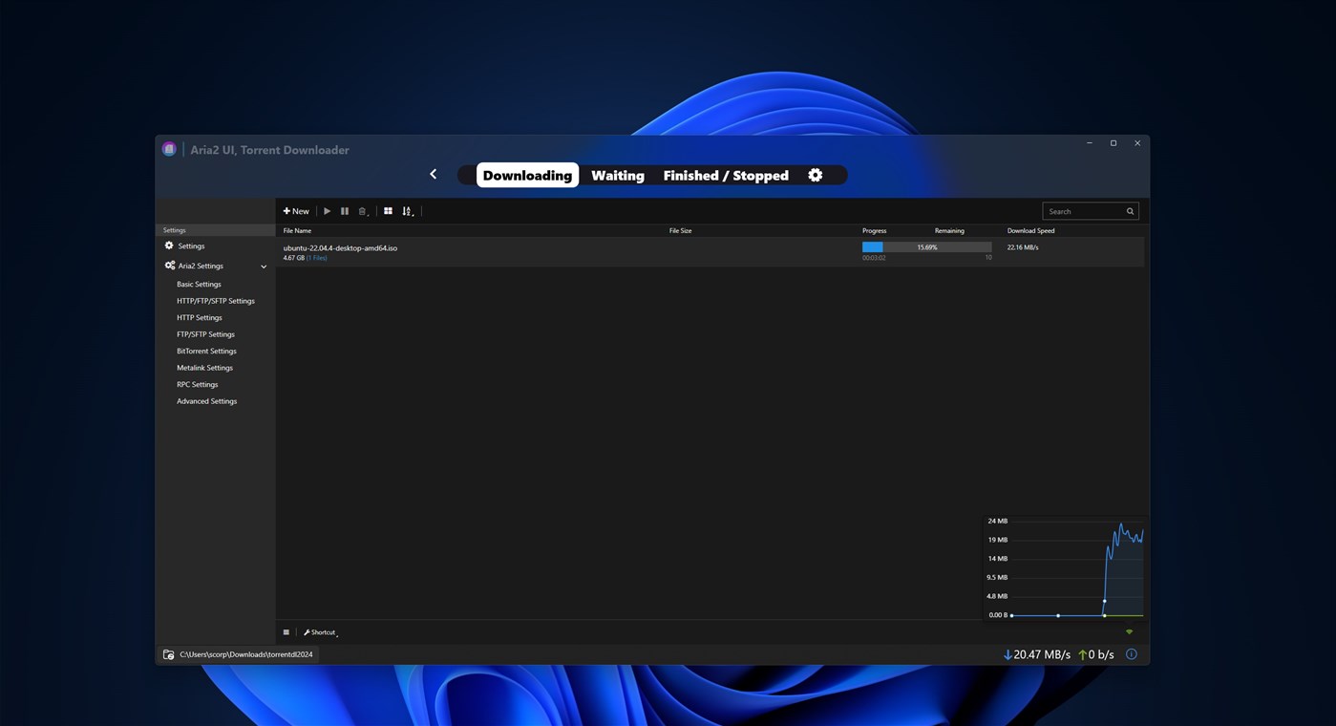The height and width of the screenshot is (726, 1336).
Task: Open the settings gear tab in the header
Action: (816, 175)
